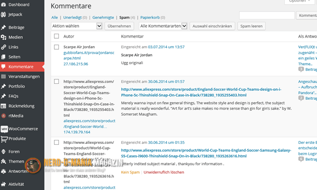Open the gubbiofans.it author URL link
Viewport: 317px width, 190px height.
[x=89, y=55]
